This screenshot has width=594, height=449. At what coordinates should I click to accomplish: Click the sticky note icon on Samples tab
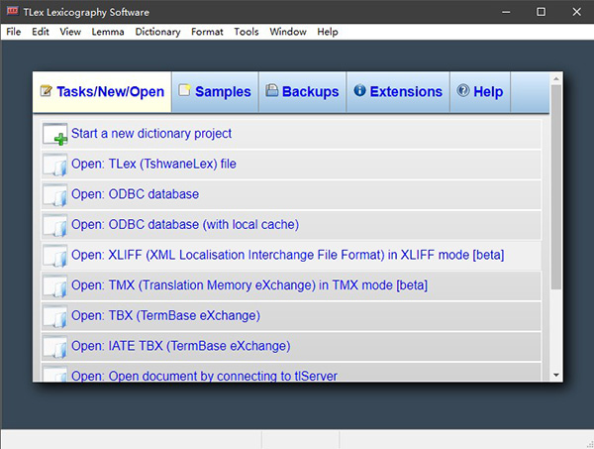(x=184, y=90)
